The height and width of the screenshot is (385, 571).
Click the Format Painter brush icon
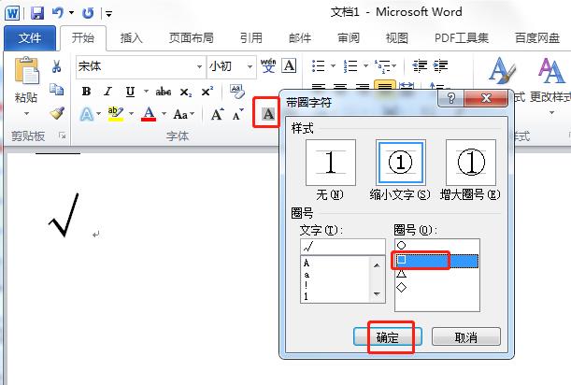click(x=57, y=112)
